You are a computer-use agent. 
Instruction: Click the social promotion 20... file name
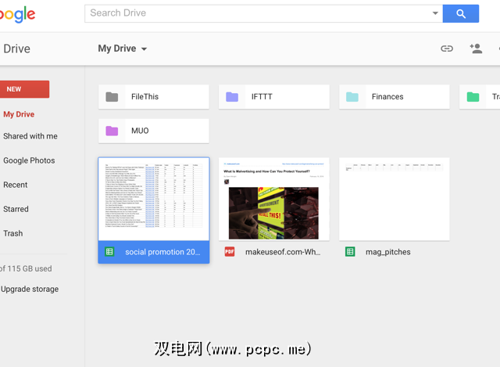(x=162, y=252)
